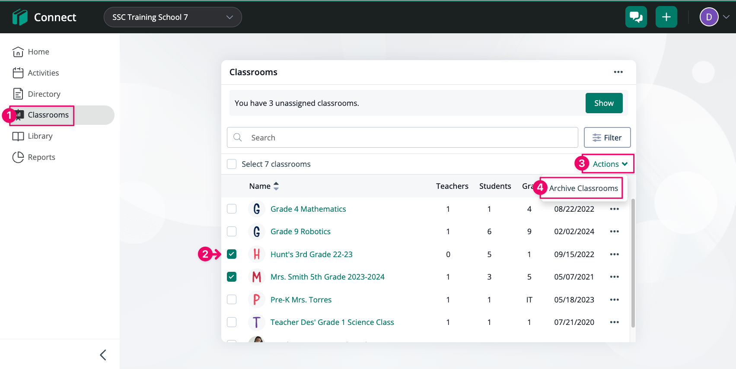Open Hunt's 3rd Grade row options menu

click(614, 254)
